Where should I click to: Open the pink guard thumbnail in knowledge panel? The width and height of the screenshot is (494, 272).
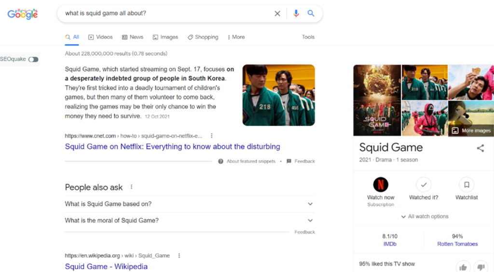425,118
